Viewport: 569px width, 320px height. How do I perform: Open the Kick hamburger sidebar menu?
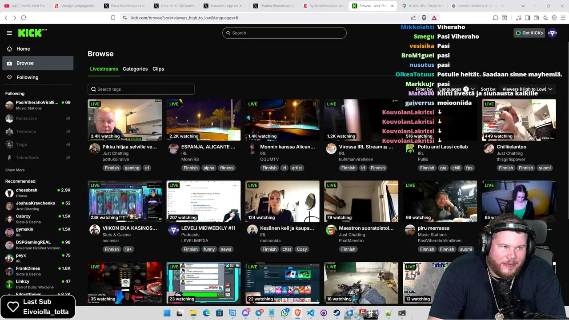click(x=9, y=33)
